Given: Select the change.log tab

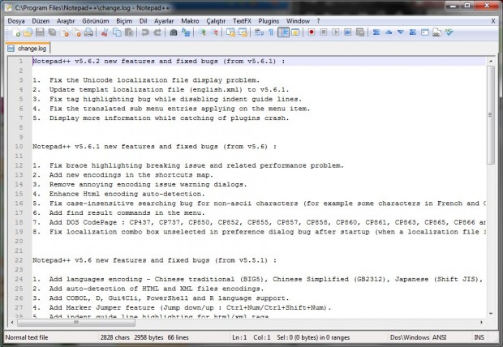Looking at the screenshot, I should point(28,49).
